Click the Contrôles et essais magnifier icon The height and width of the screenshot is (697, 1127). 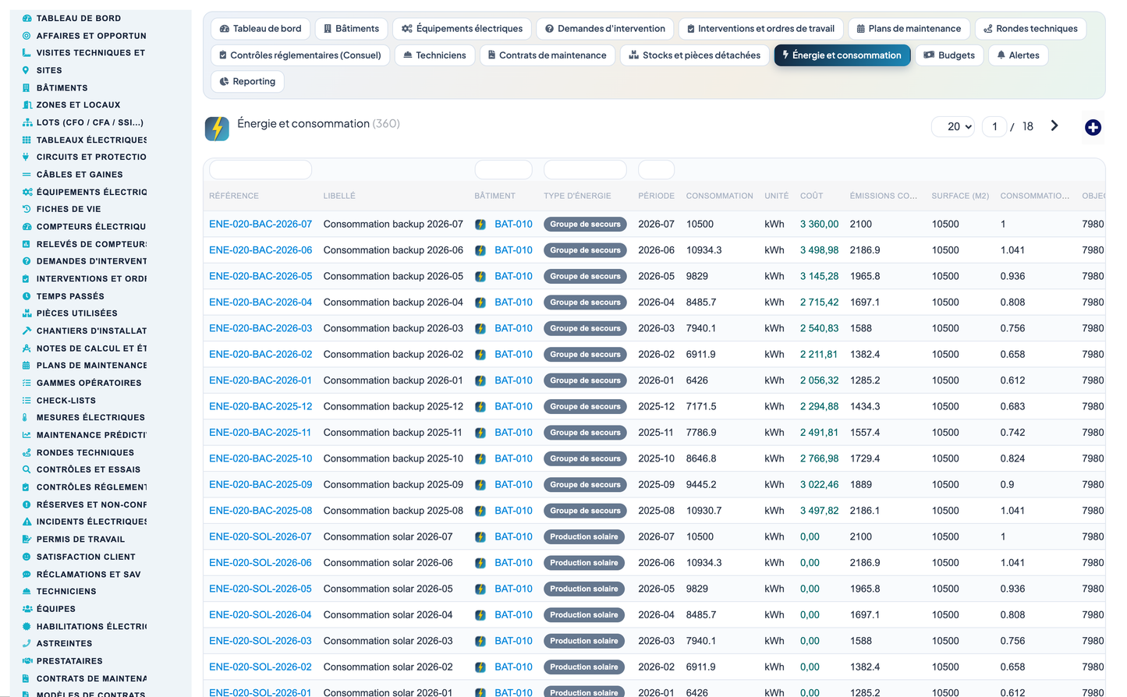(27, 469)
